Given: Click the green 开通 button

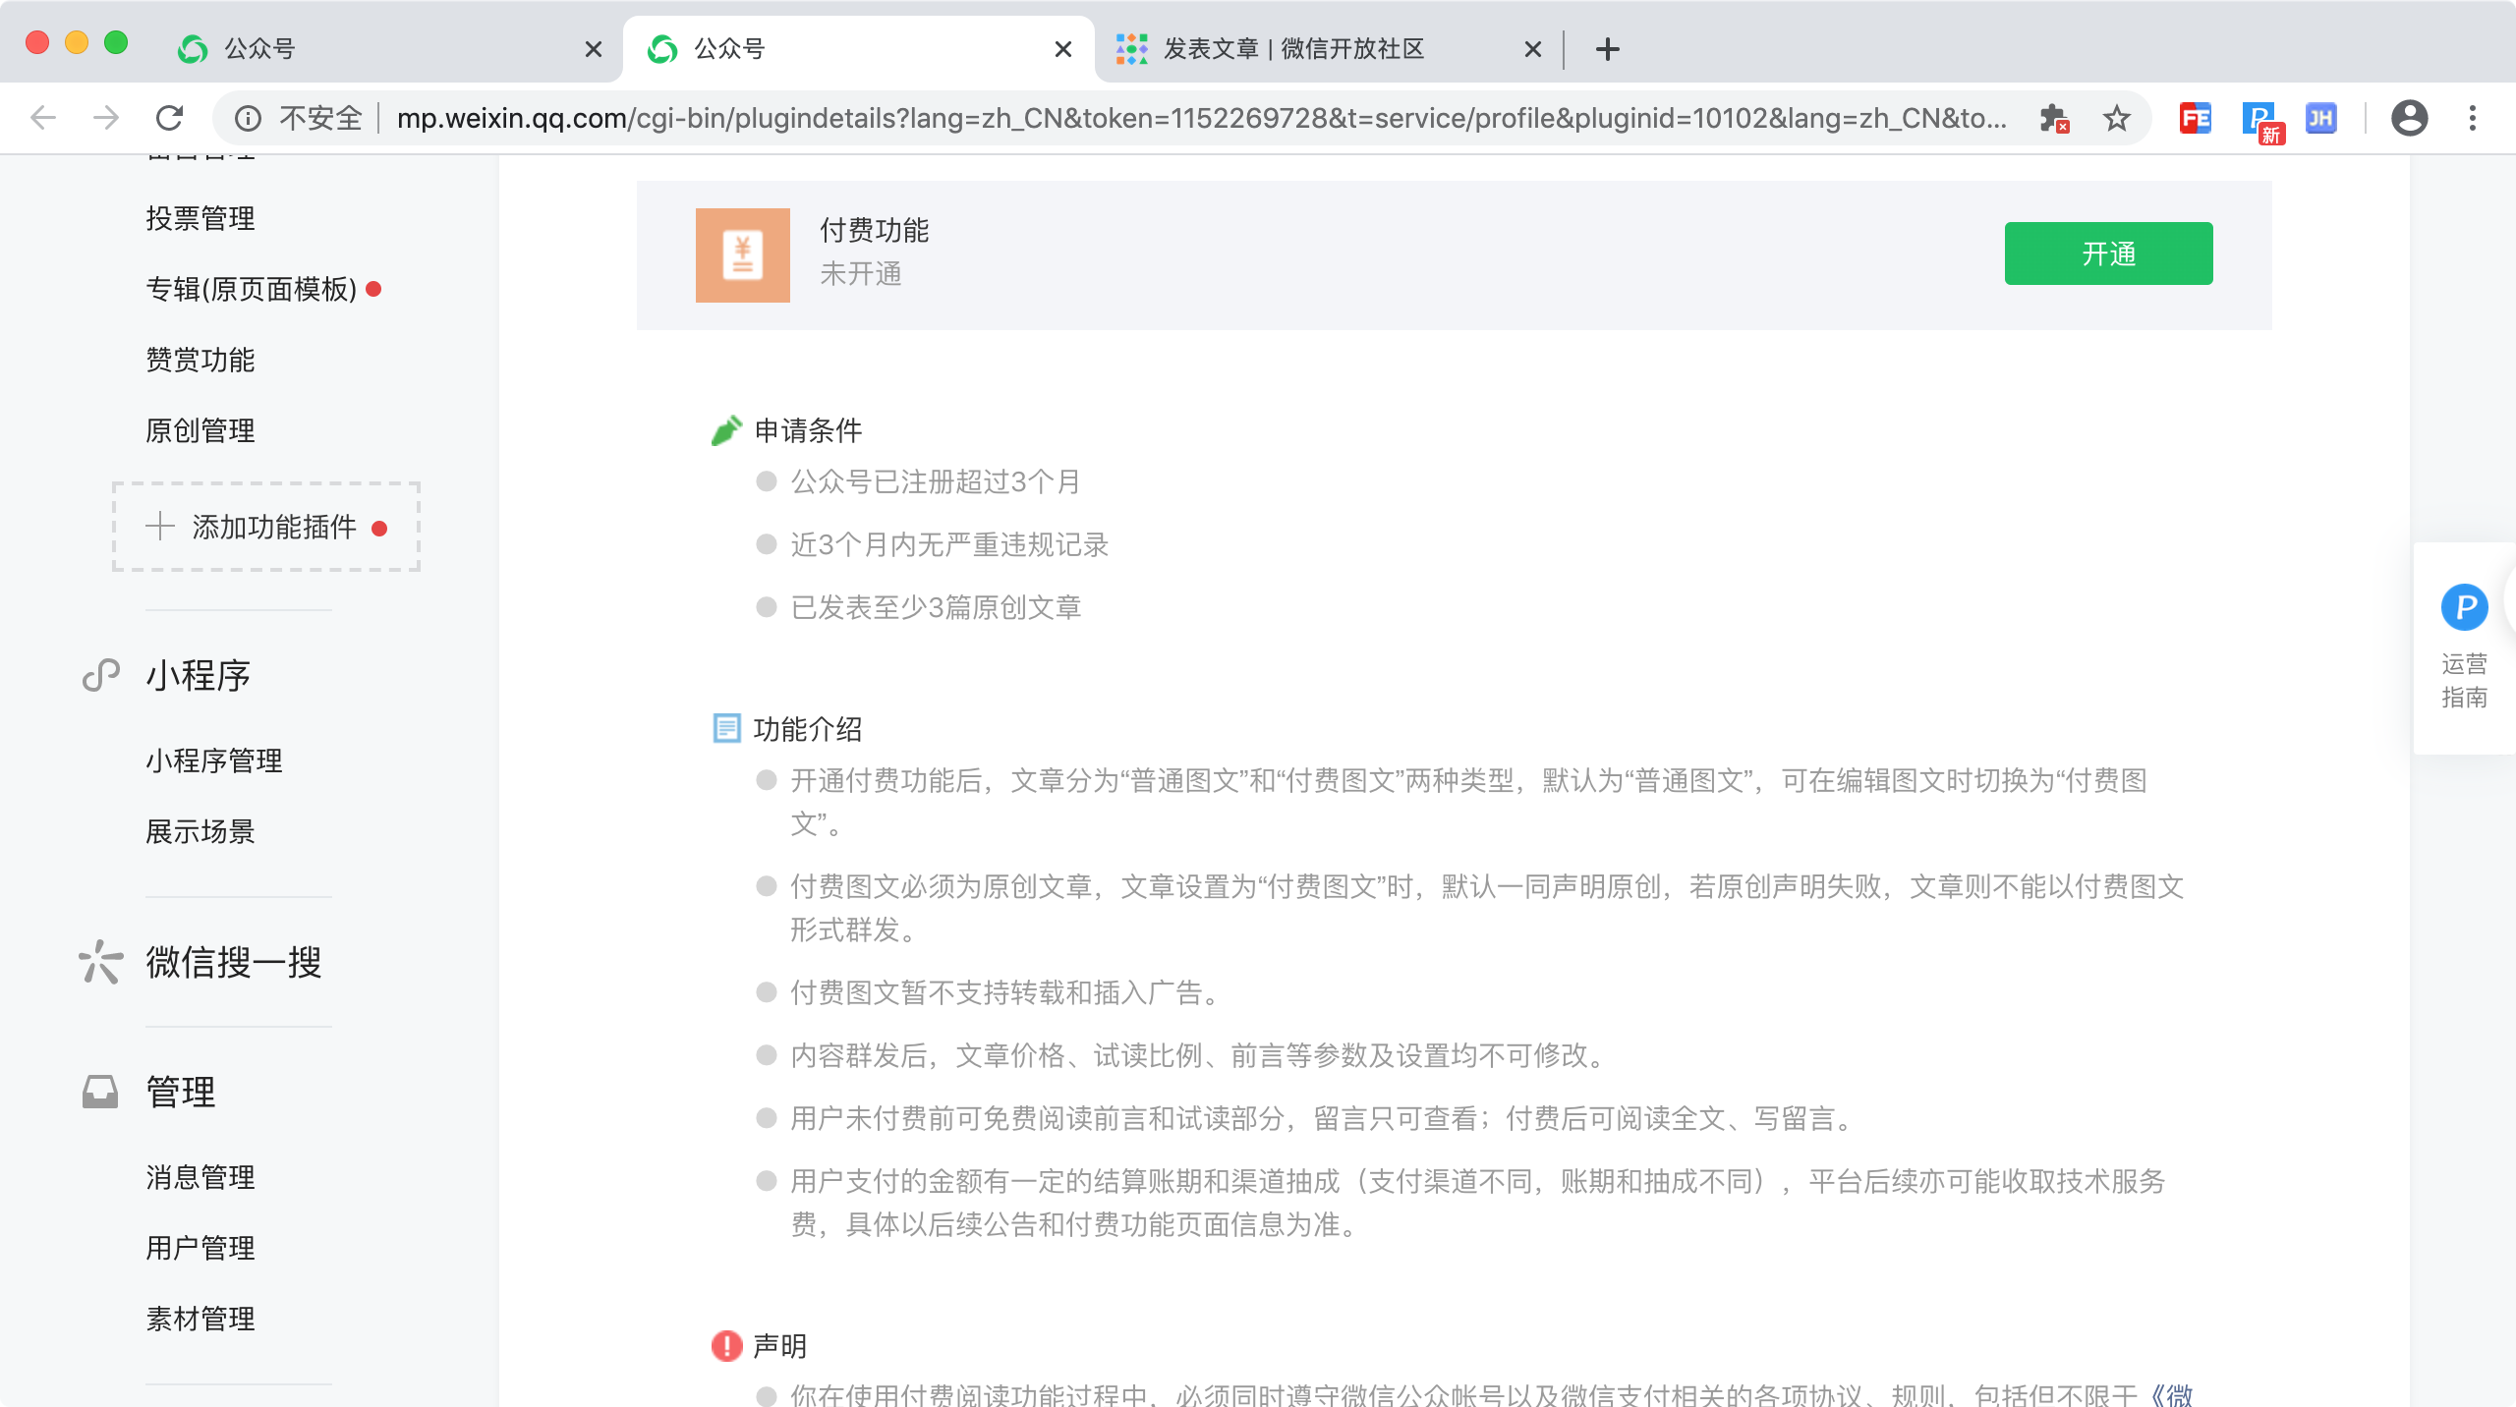Looking at the screenshot, I should coord(2108,253).
